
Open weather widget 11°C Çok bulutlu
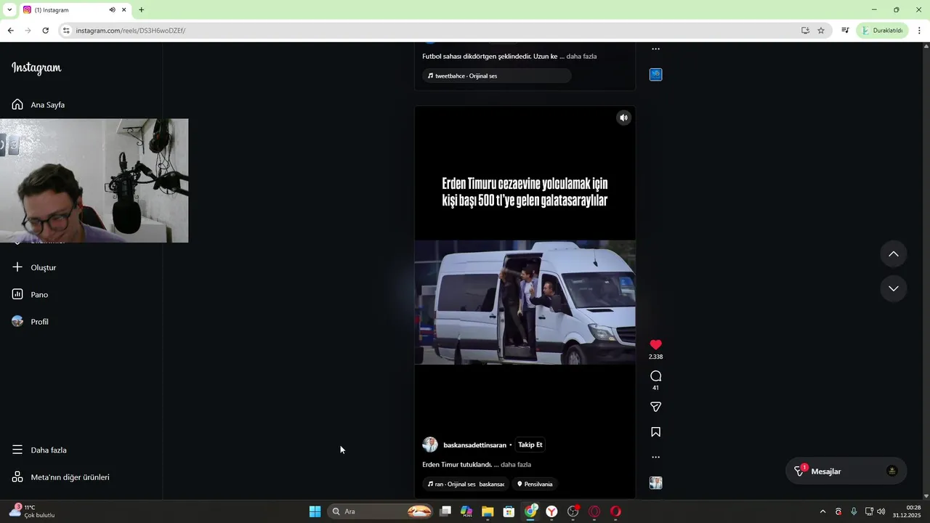coord(33,511)
